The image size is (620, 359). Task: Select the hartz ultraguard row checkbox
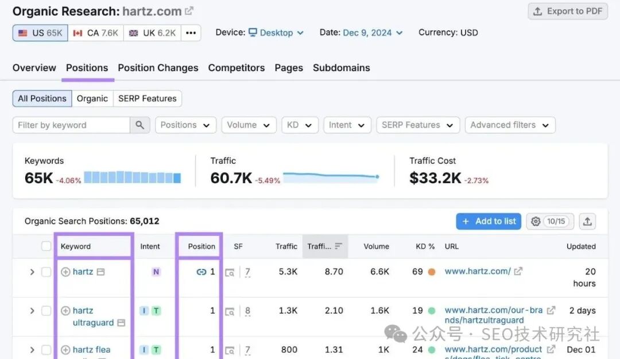(46, 311)
